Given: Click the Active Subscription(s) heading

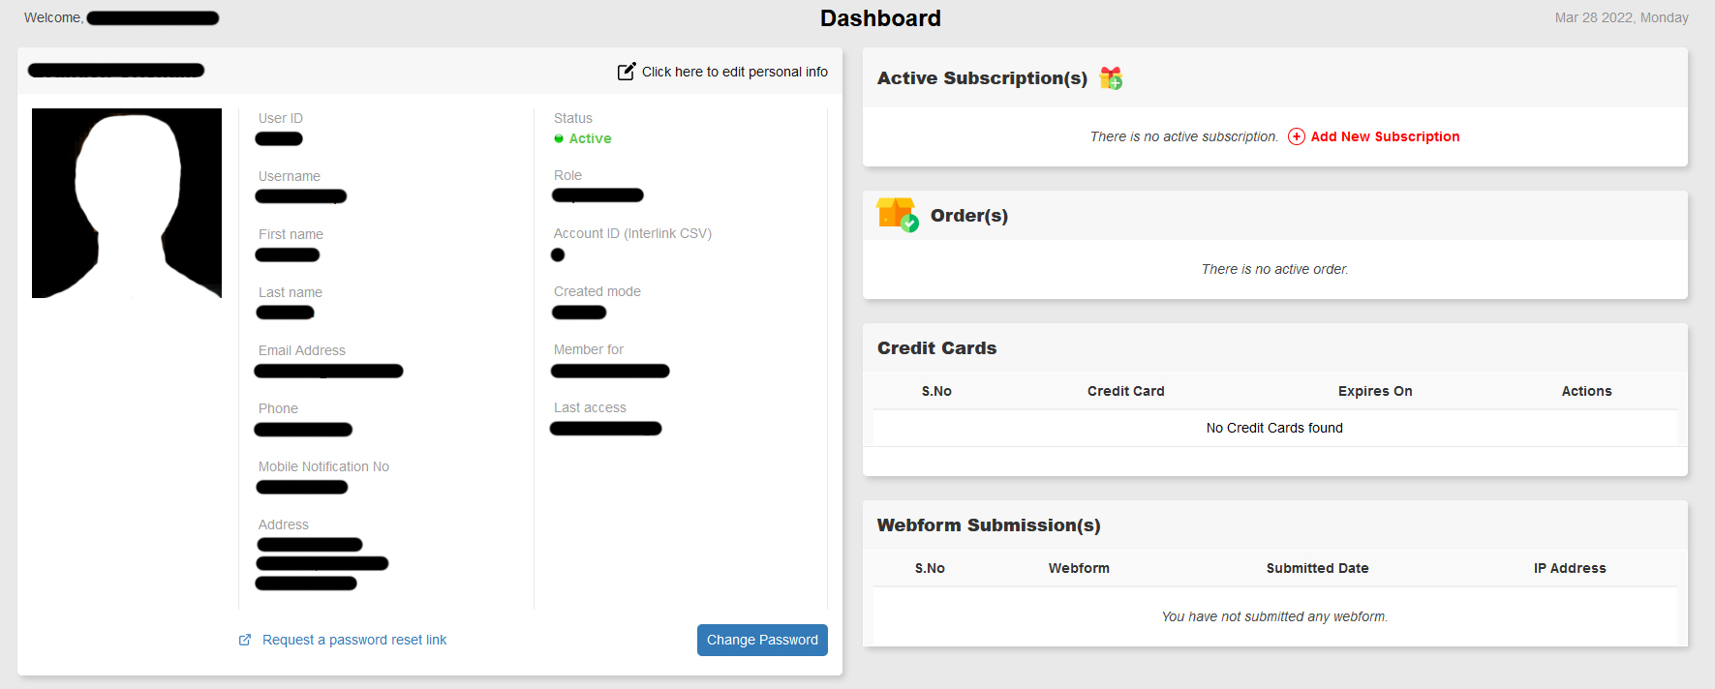Looking at the screenshot, I should [982, 78].
